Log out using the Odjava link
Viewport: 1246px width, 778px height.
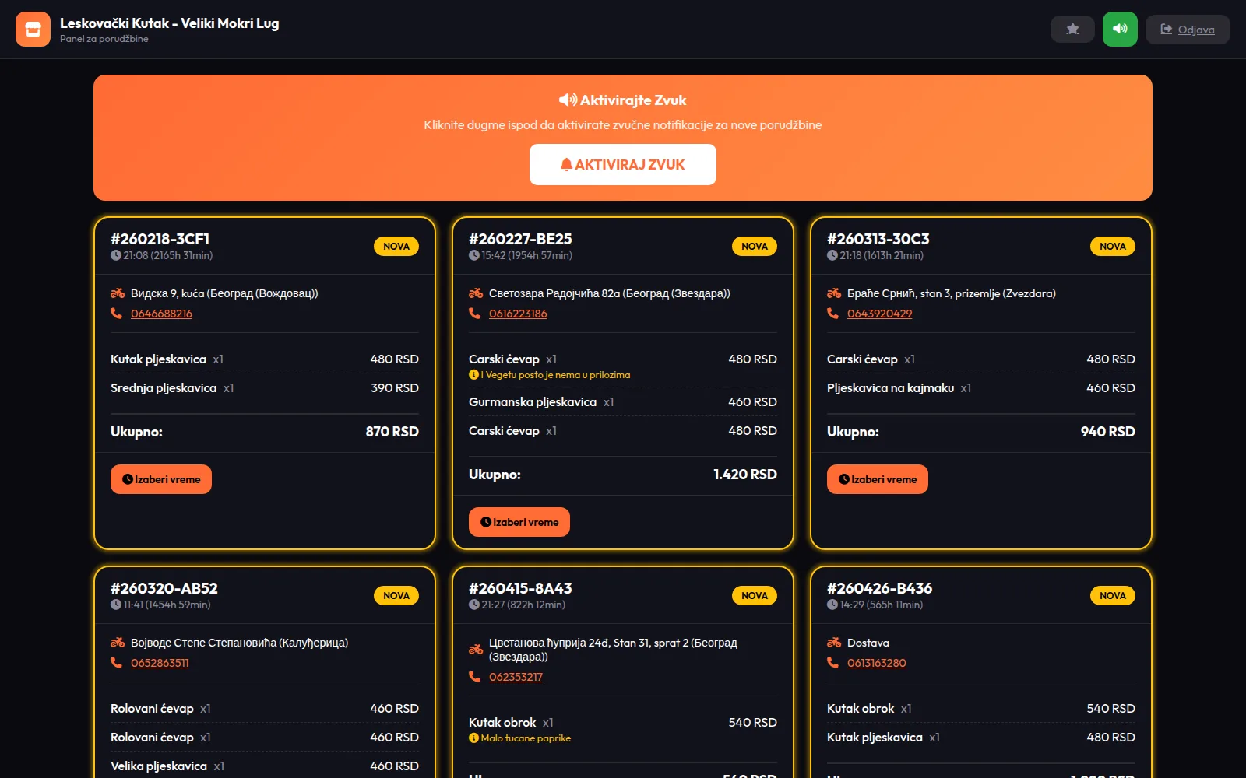[x=1188, y=30]
